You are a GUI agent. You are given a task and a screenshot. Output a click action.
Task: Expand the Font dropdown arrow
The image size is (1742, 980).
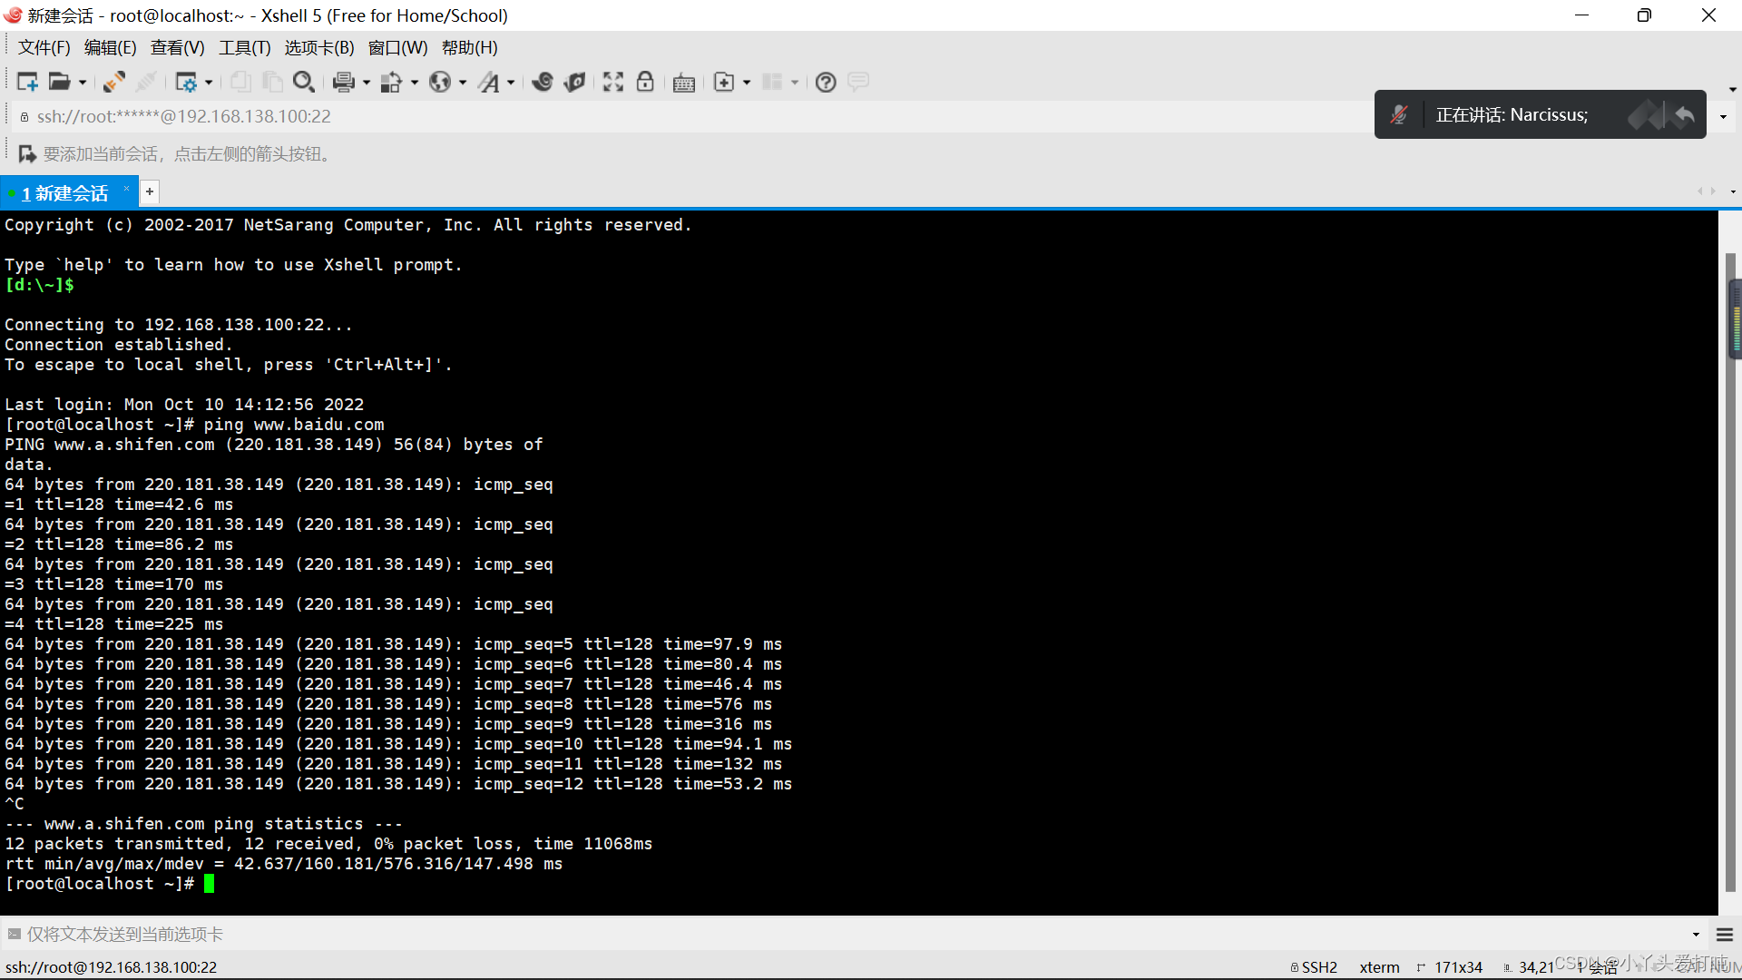tap(511, 83)
